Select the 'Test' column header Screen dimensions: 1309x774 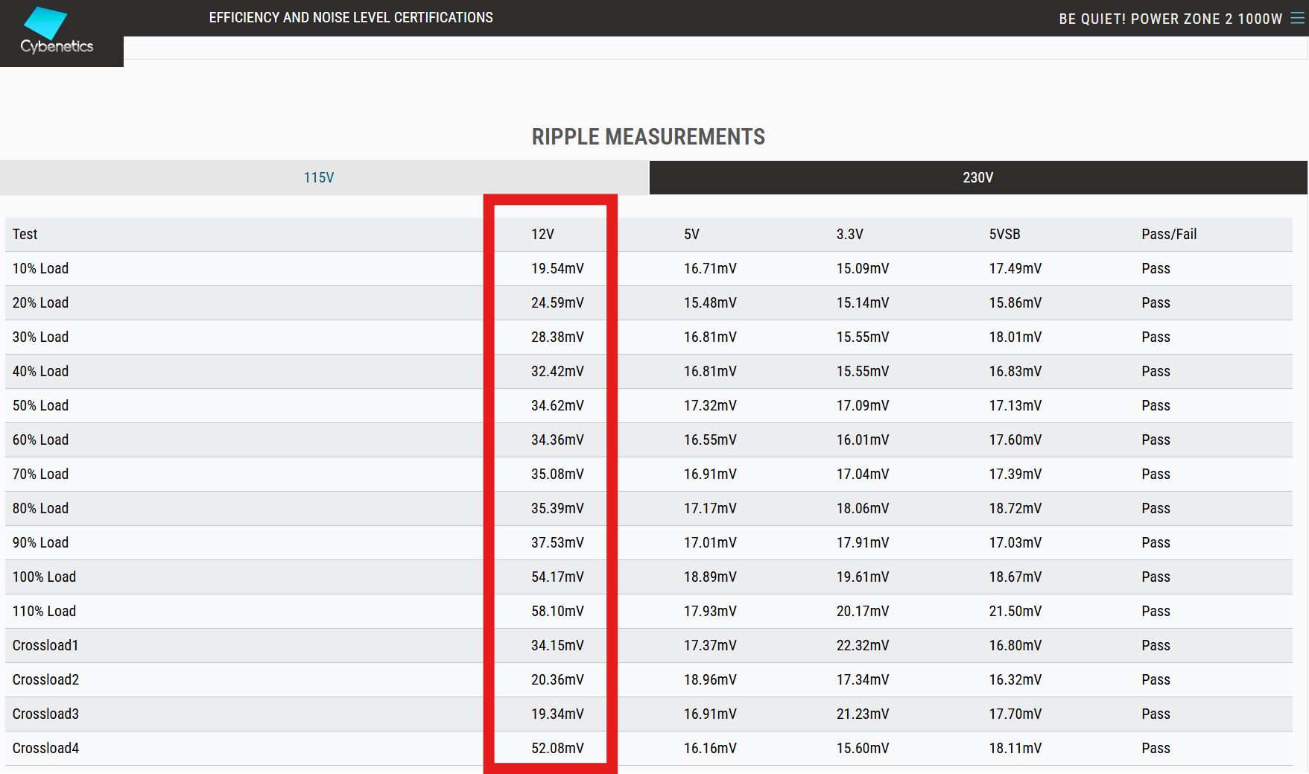coord(25,234)
